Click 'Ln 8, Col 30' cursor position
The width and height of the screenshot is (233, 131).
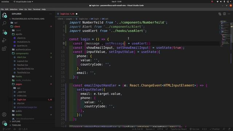pyautogui.click(x=138, y=129)
